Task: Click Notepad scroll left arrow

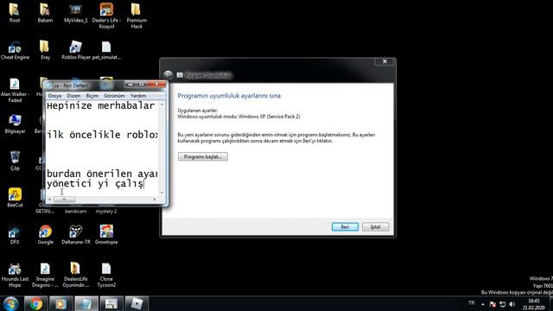Action: 49,200
